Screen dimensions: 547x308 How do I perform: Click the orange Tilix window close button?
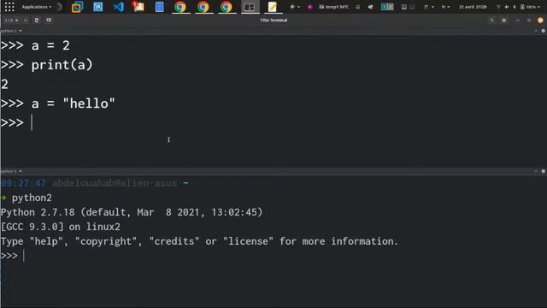pyautogui.click(x=540, y=21)
